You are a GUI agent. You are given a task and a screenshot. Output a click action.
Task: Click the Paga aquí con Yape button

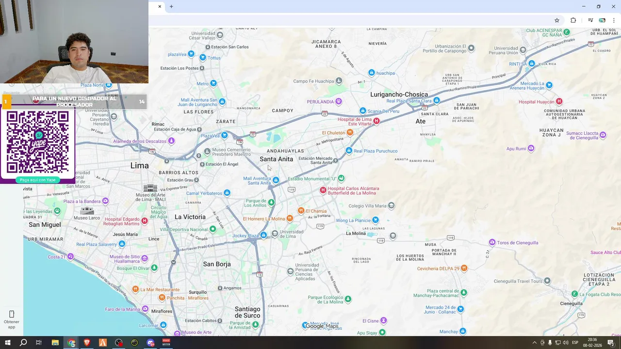[38, 180]
